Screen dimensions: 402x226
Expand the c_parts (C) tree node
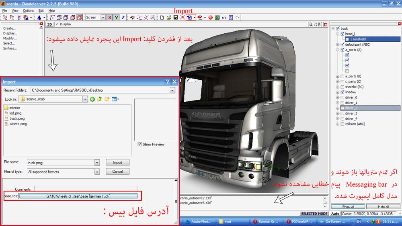tap(338, 82)
